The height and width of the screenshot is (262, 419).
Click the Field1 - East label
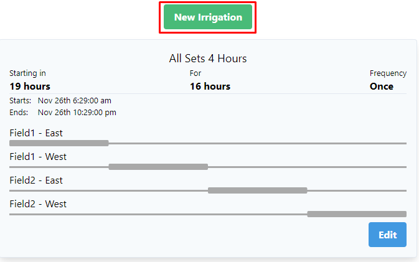pos(36,133)
